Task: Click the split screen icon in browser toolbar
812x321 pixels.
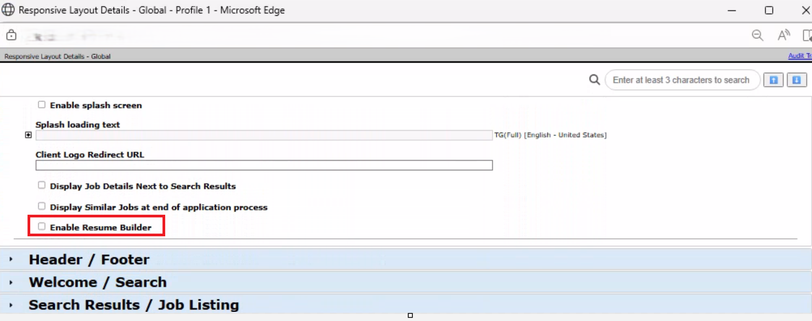Action: 807,36
